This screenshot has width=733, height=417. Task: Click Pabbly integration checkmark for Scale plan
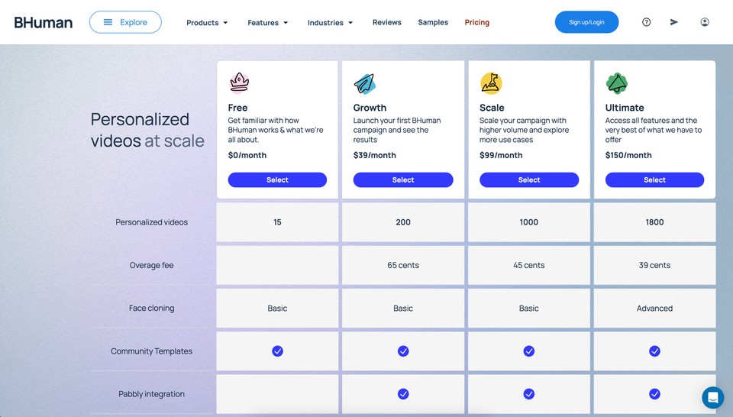(x=528, y=394)
